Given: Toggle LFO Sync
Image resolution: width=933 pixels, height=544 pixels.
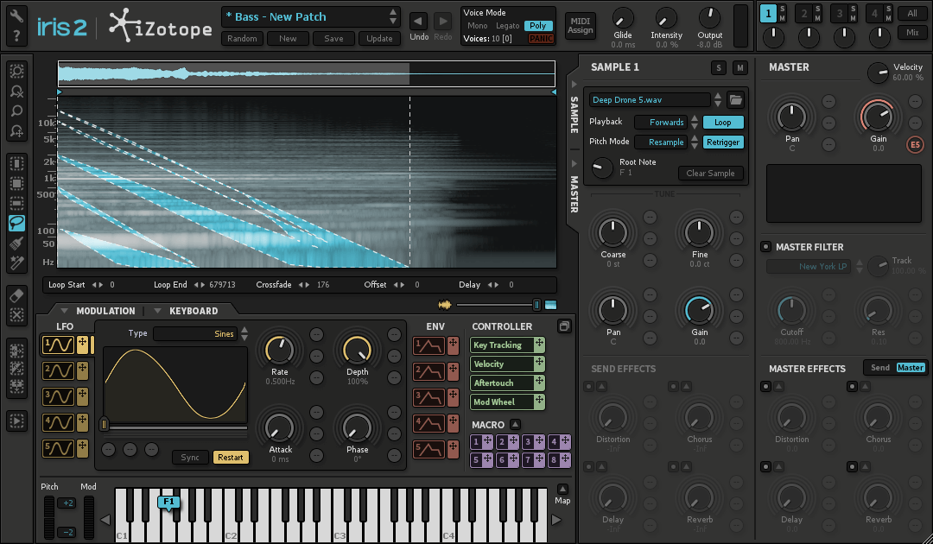Looking at the screenshot, I should (190, 457).
